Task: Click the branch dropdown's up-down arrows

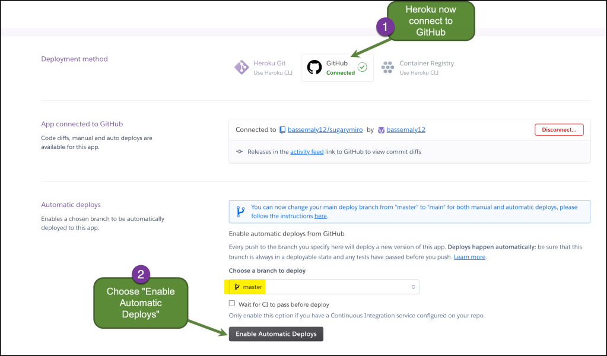Action: coord(413,287)
